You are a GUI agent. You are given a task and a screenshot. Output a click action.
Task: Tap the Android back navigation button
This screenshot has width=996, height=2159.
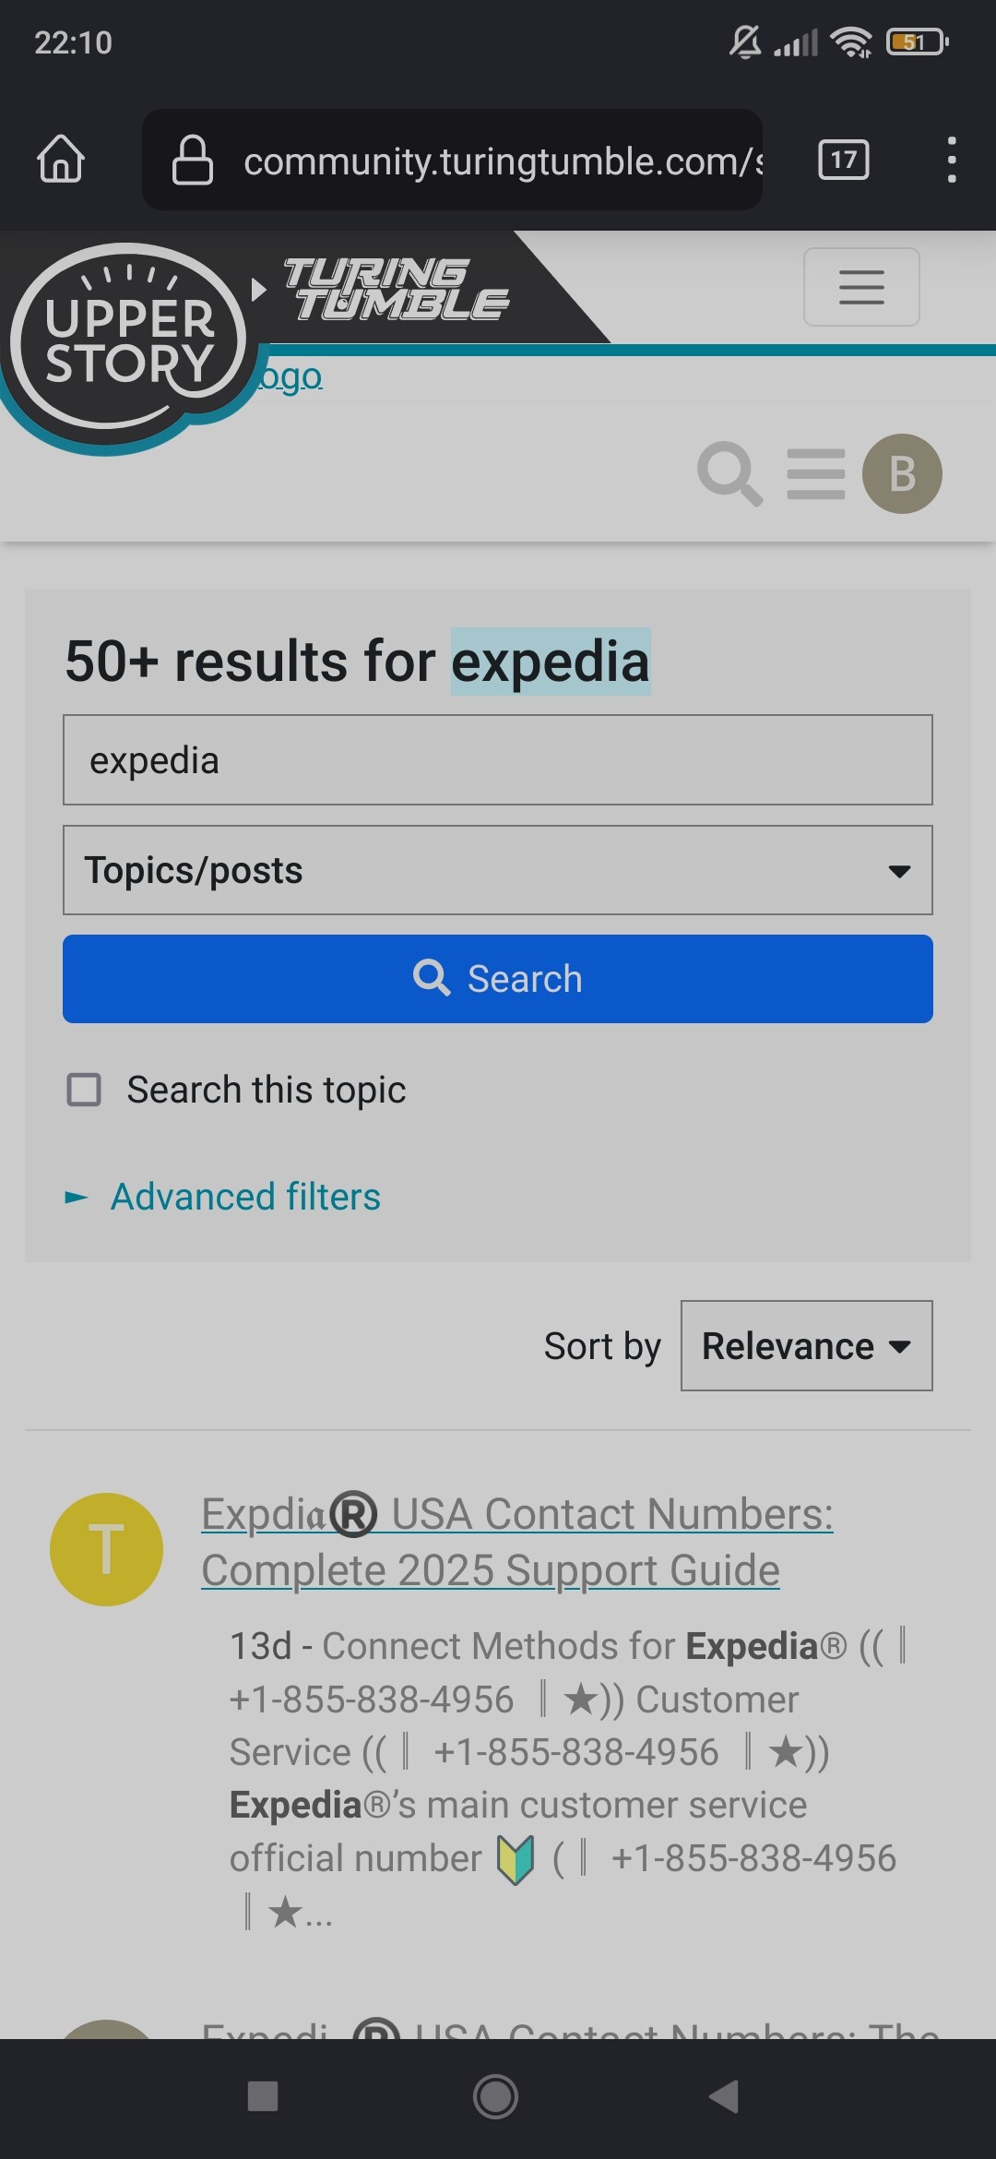point(725,2096)
